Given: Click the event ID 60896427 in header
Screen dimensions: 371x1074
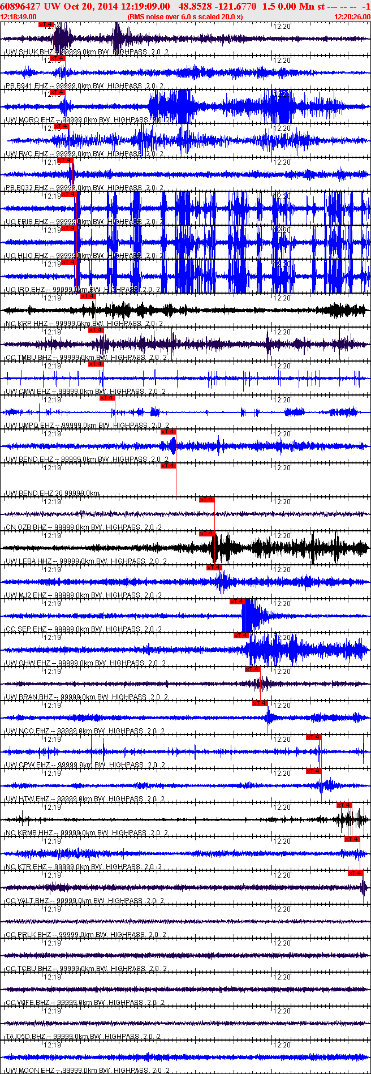Looking at the screenshot, I should pyautogui.click(x=21, y=6).
